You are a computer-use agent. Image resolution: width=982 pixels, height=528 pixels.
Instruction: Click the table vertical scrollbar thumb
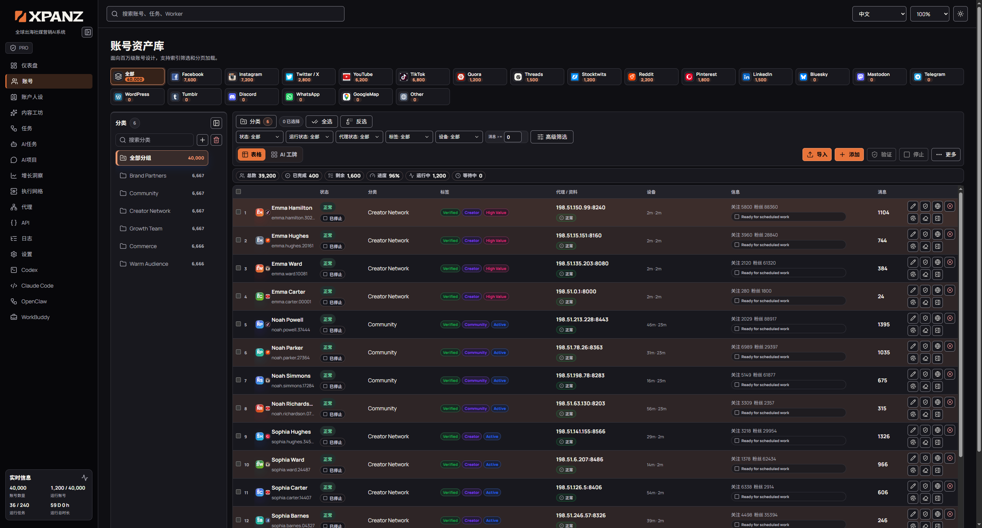click(961, 324)
